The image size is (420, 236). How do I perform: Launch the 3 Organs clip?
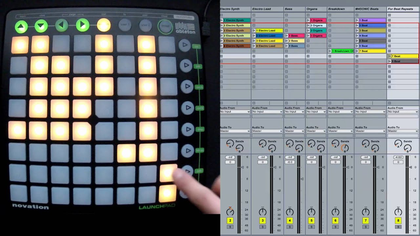(308, 30)
